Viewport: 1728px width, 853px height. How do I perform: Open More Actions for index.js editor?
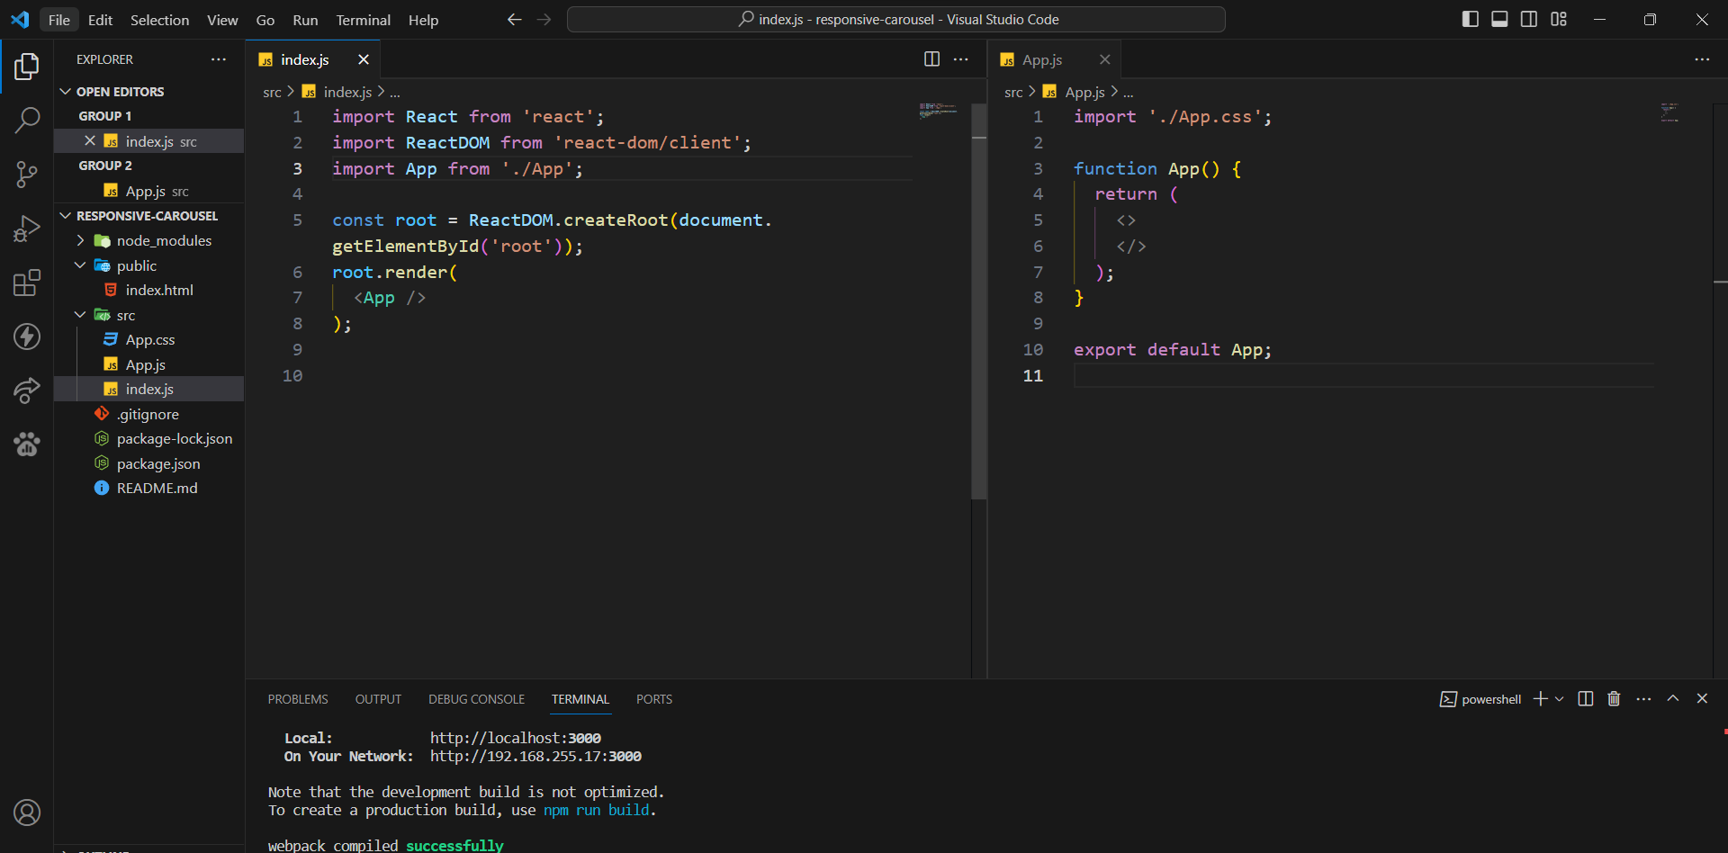tap(961, 59)
